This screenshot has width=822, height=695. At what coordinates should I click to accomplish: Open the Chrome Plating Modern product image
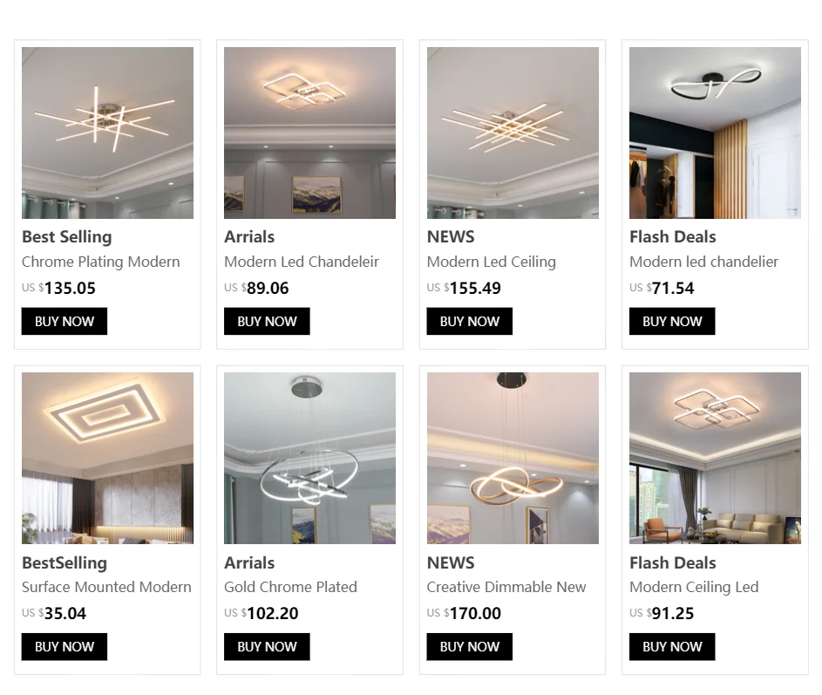[x=107, y=133]
